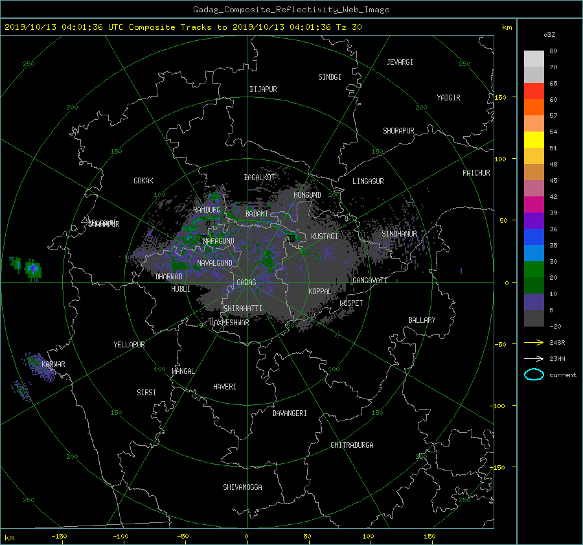This screenshot has height=545, width=583.
Task: Click the KOPPAL city label
Action: [320, 292]
